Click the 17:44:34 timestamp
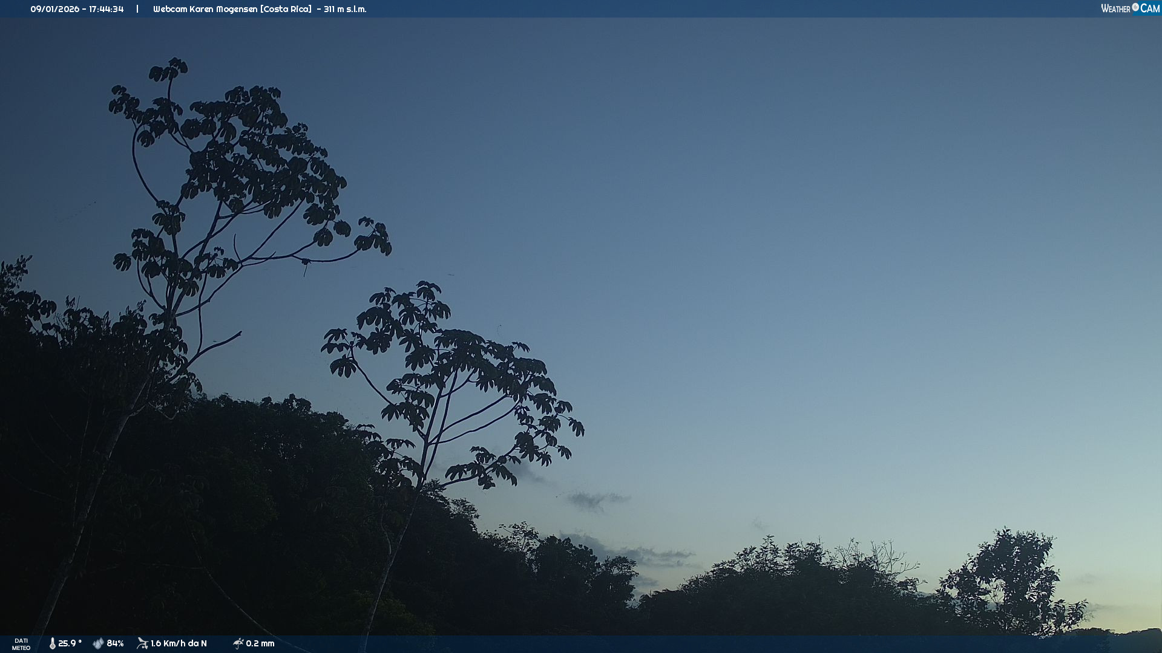The image size is (1162, 653). (x=106, y=9)
